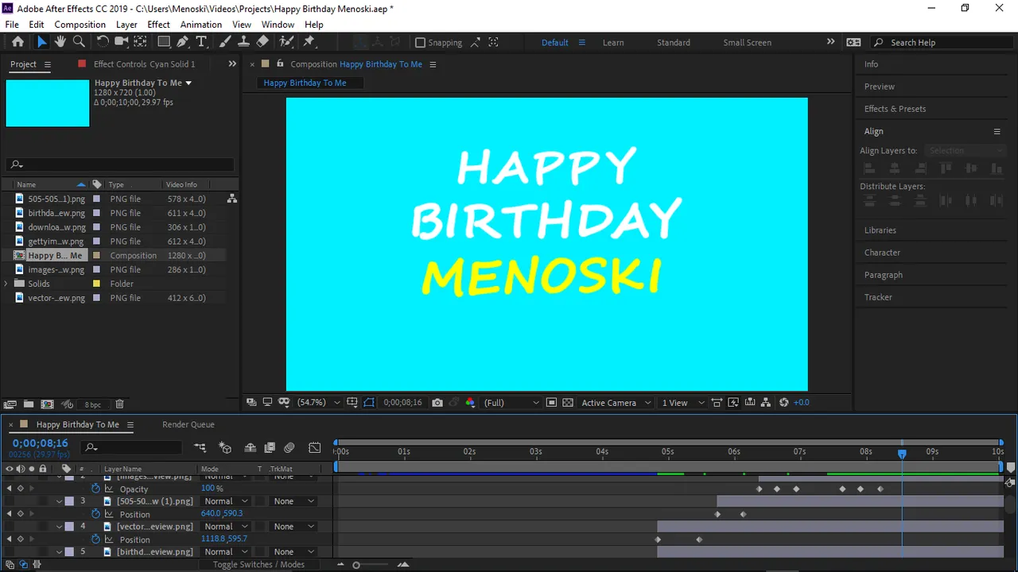Open the Effects & Presets panel

point(896,109)
